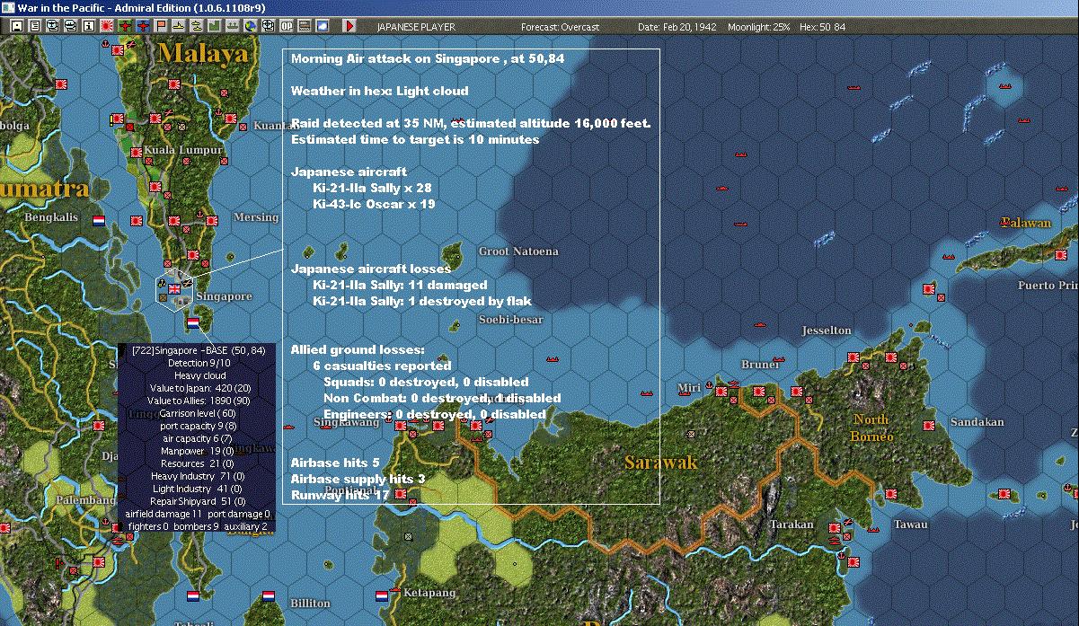Screen dimensions: 1079x626
Task: Click the red play arrow icon
Action: pyautogui.click(x=349, y=26)
